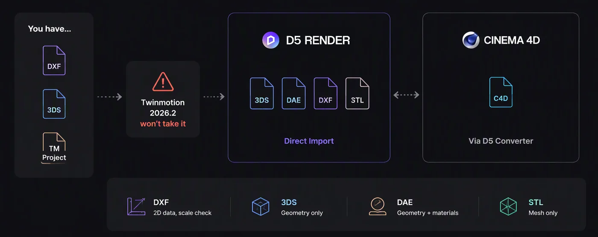Viewport: 598px width, 237px height.
Task: Select the TM Project file icon
Action: 54,147
